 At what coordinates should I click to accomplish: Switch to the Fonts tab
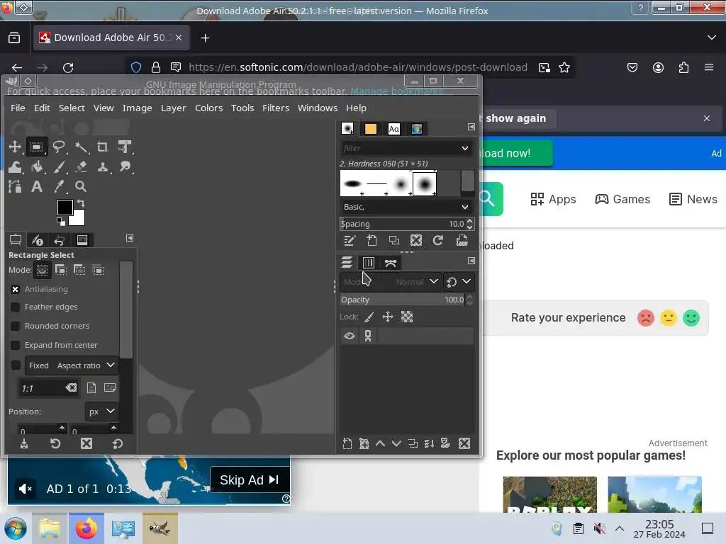pos(394,129)
